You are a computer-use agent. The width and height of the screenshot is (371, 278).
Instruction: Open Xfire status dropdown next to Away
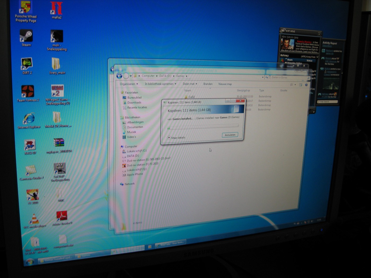[317, 57]
